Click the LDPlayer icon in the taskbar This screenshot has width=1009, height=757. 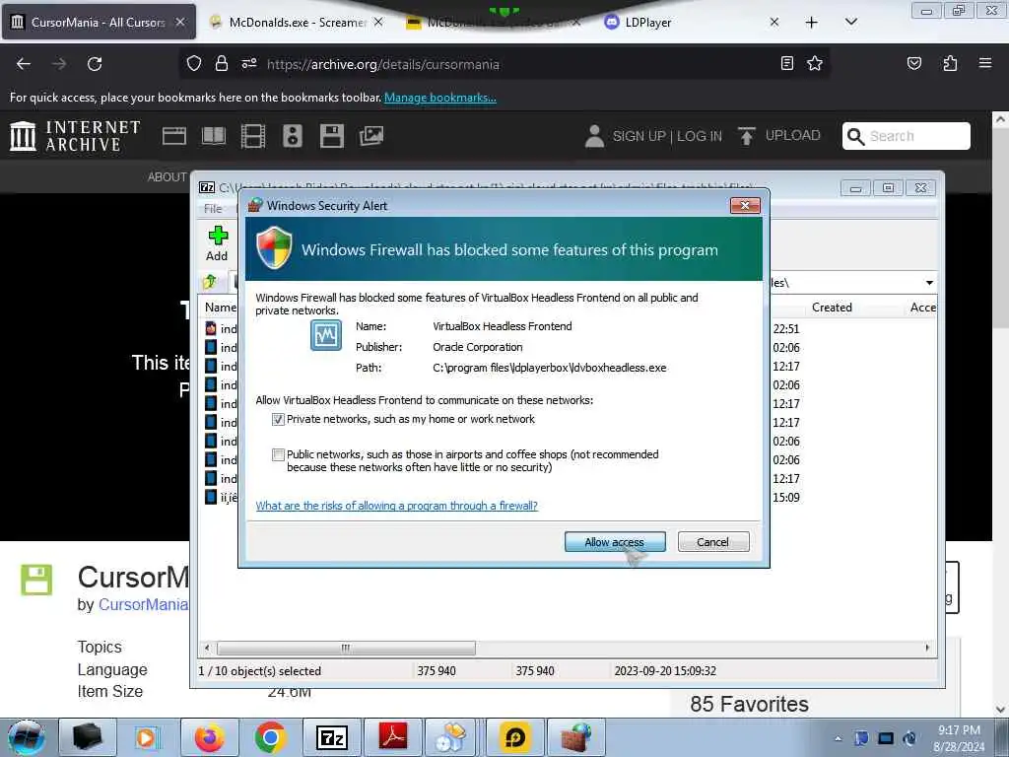515,737
